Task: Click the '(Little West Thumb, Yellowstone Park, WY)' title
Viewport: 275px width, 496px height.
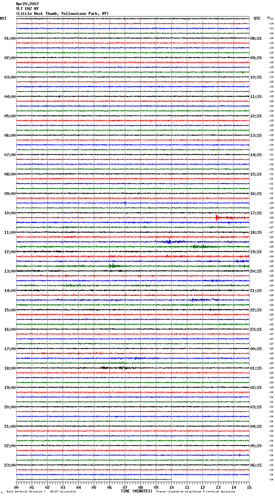Action: click(x=62, y=14)
